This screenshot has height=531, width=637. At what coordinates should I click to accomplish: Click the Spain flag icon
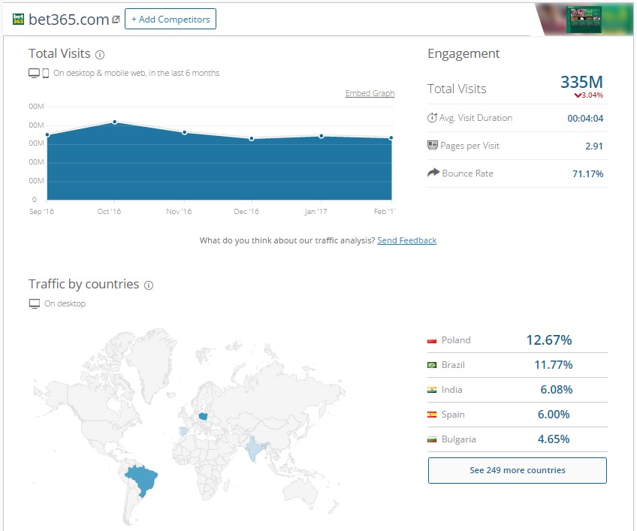coord(432,415)
